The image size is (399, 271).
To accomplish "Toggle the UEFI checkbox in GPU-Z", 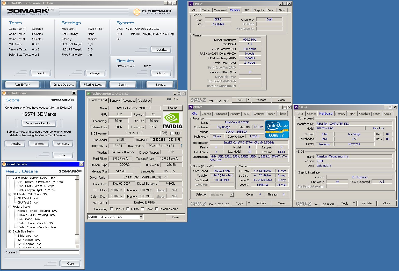I will tap(172, 133).
